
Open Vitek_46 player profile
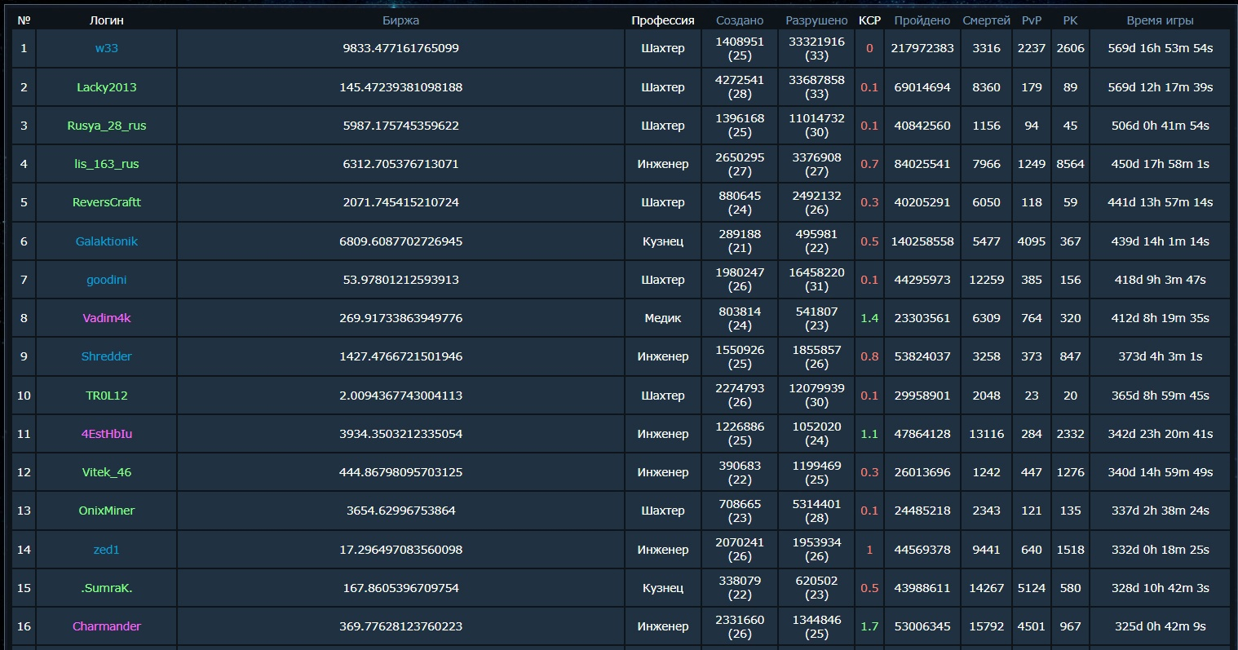point(107,472)
